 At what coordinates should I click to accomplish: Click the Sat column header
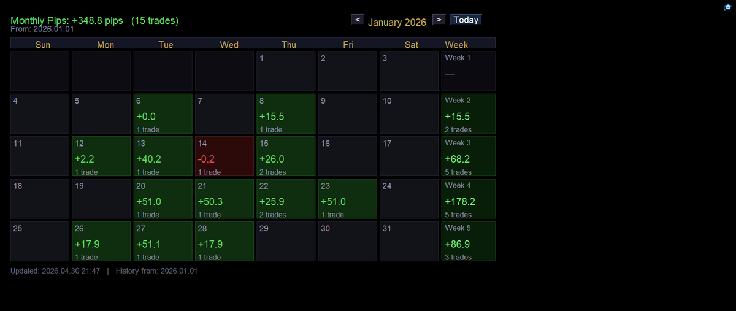[x=412, y=44]
